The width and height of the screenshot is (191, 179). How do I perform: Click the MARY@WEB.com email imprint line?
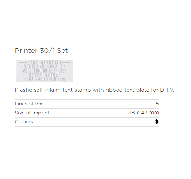[50, 79]
